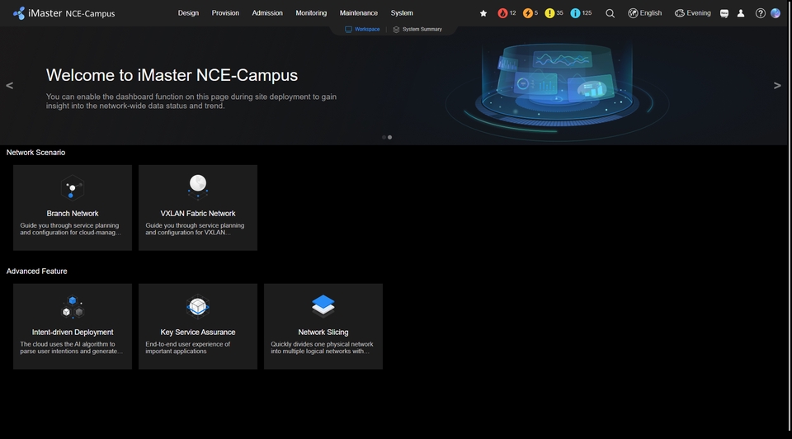Open the Key Service Assurance title
Screen dimensions: 792x439
pos(198,333)
